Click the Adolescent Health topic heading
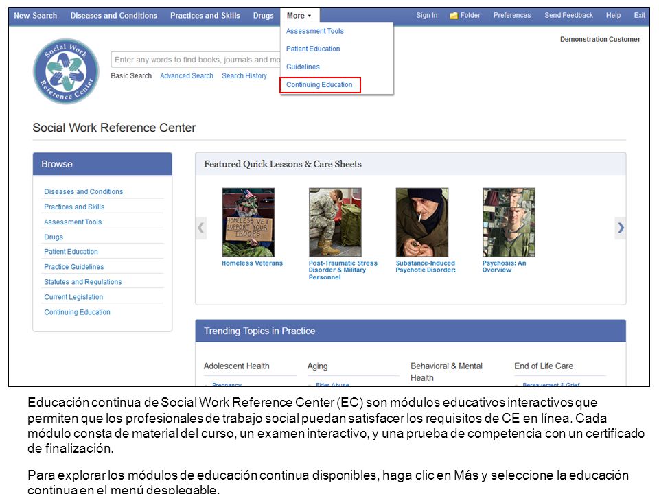This screenshot has height=494, width=659. click(237, 366)
